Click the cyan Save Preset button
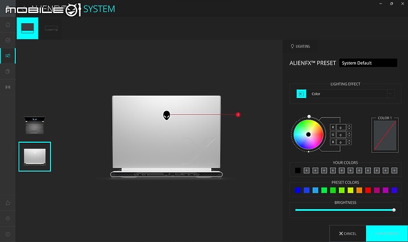Viewport: 408px width, 242px height. [387, 233]
